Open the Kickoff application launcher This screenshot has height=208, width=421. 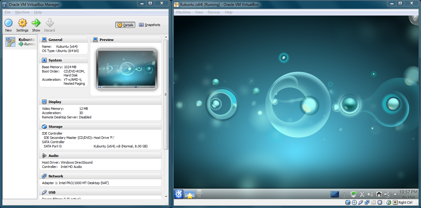pyautogui.click(x=178, y=194)
